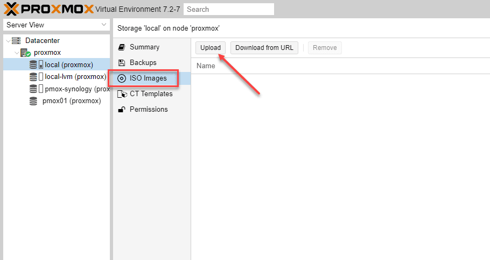This screenshot has height=260, width=490.
Task: Collapse the Datacenter tree node
Action: click(9, 40)
